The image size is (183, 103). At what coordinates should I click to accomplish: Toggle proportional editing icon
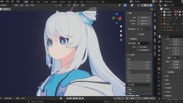[x=83, y=5]
